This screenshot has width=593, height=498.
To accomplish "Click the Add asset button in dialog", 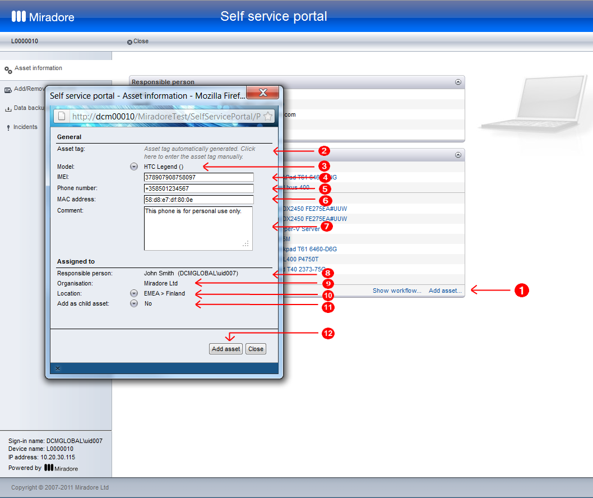I will coord(226,349).
